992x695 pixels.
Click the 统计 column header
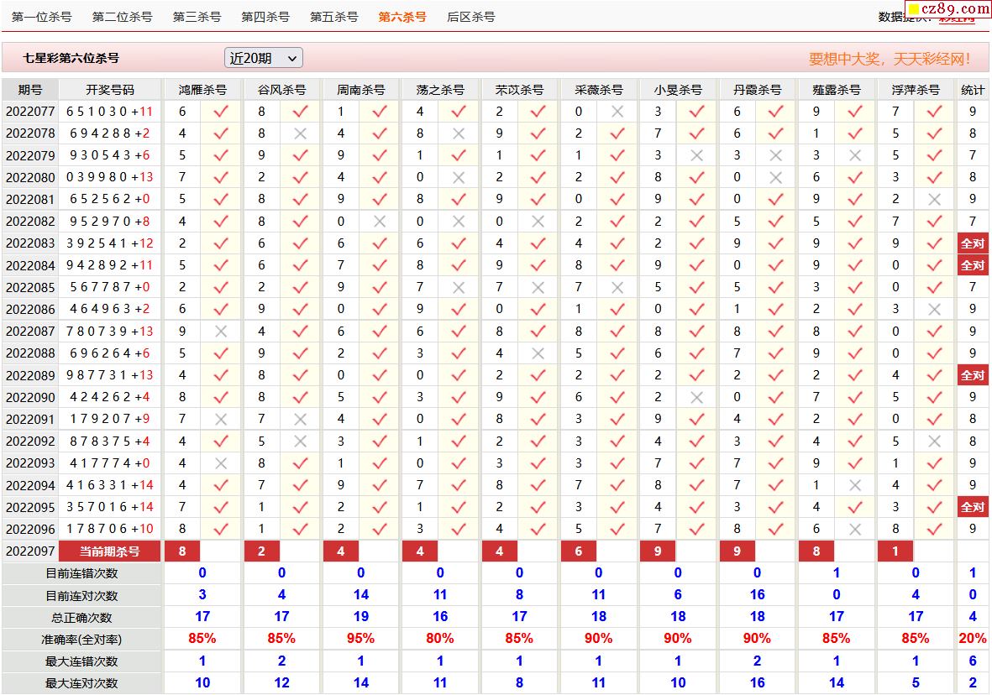tap(973, 90)
